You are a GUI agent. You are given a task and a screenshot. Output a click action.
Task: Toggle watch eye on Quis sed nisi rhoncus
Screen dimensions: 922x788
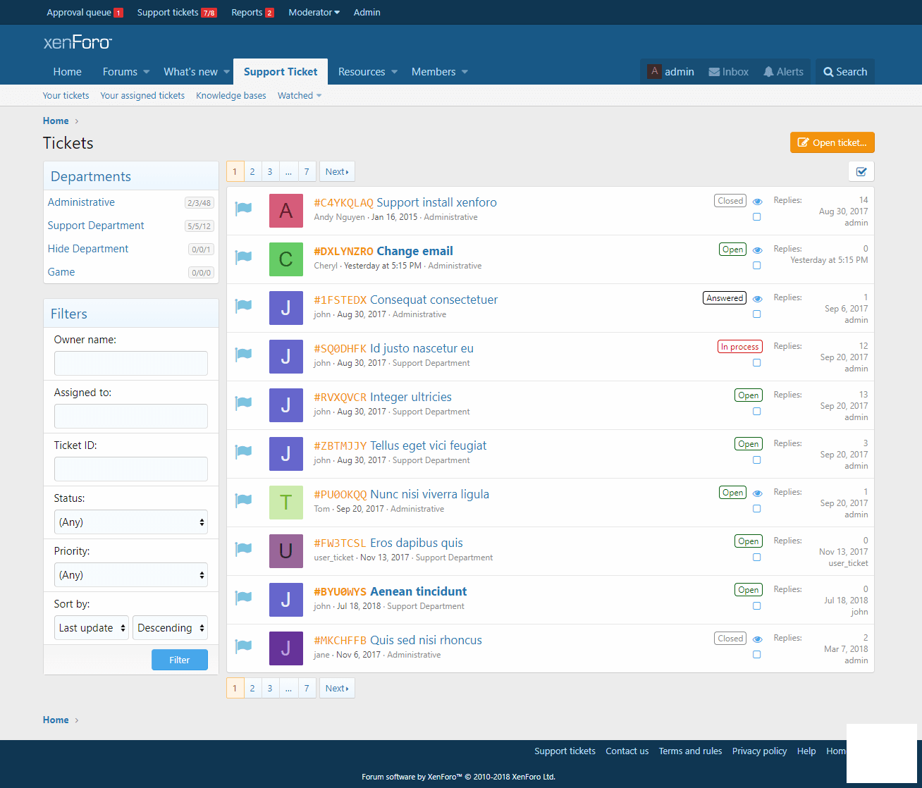pyautogui.click(x=757, y=639)
